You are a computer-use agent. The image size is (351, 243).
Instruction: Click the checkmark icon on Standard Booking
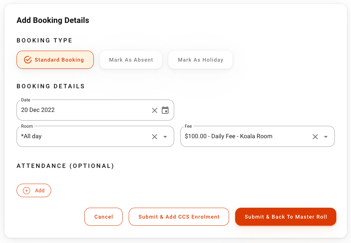point(27,60)
